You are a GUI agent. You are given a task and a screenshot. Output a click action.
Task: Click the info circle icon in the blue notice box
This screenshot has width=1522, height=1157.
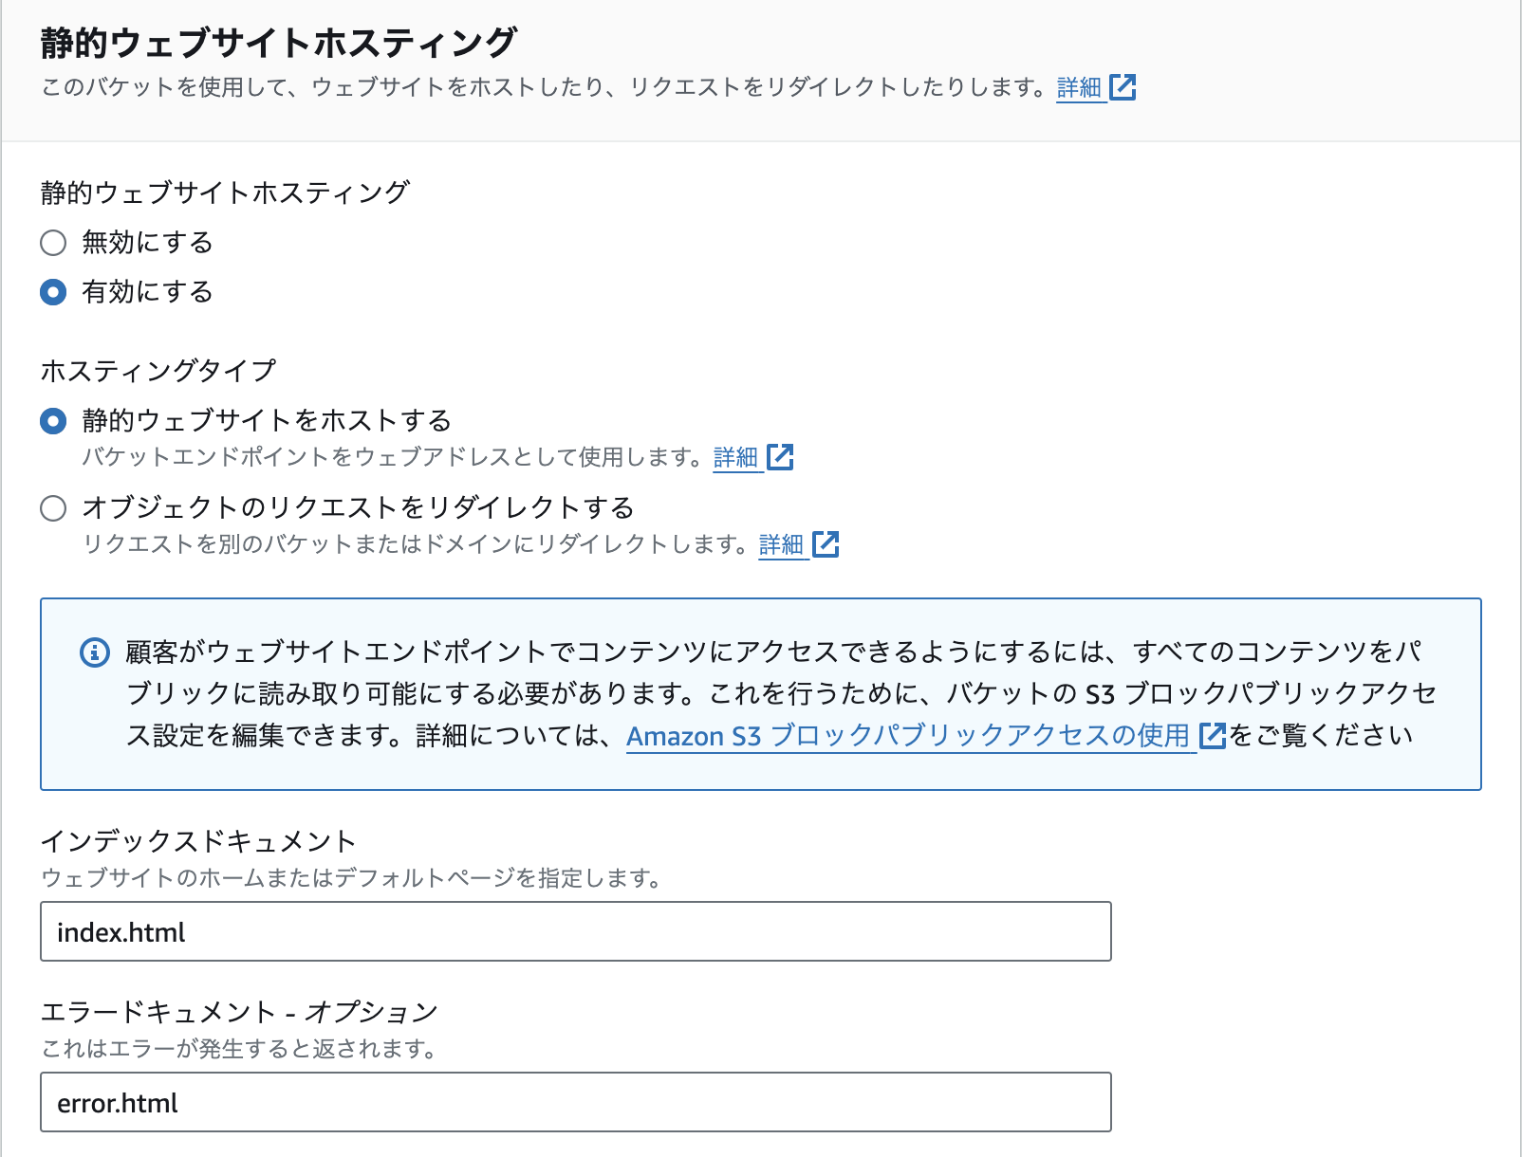coord(93,651)
